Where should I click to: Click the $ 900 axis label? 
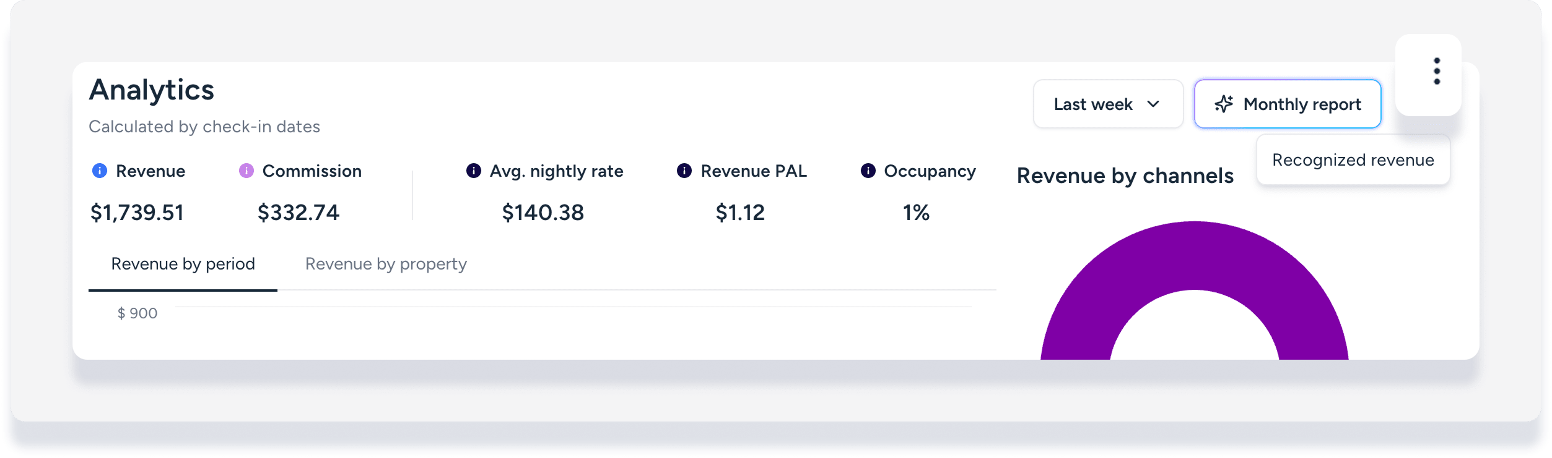pos(137,313)
